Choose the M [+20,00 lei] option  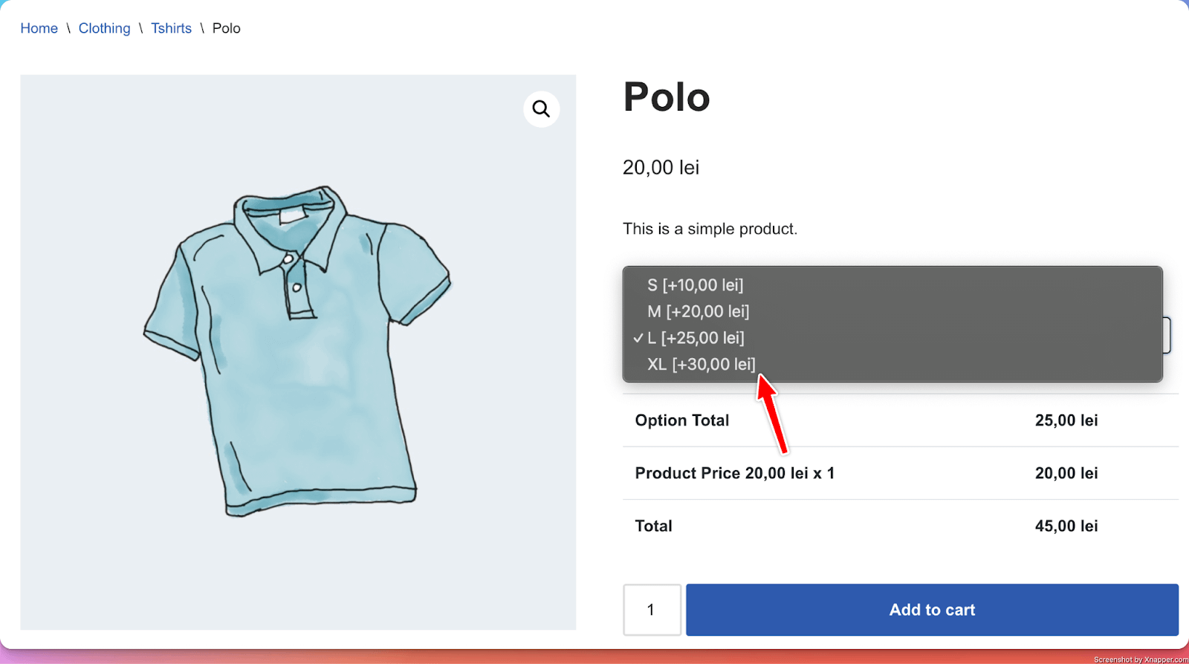click(698, 311)
